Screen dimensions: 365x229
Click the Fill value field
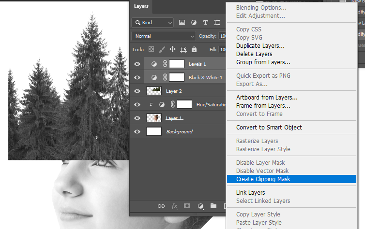(223, 49)
